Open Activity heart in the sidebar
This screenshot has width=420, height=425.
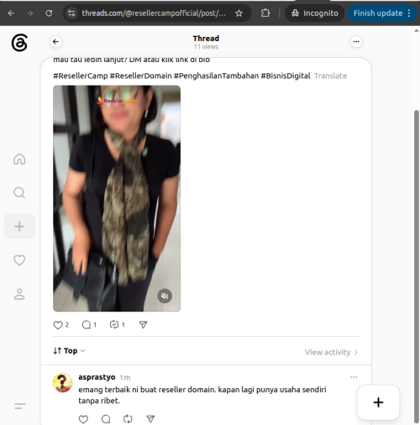[19, 260]
